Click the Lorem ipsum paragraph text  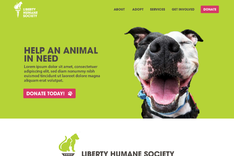tap(62, 73)
